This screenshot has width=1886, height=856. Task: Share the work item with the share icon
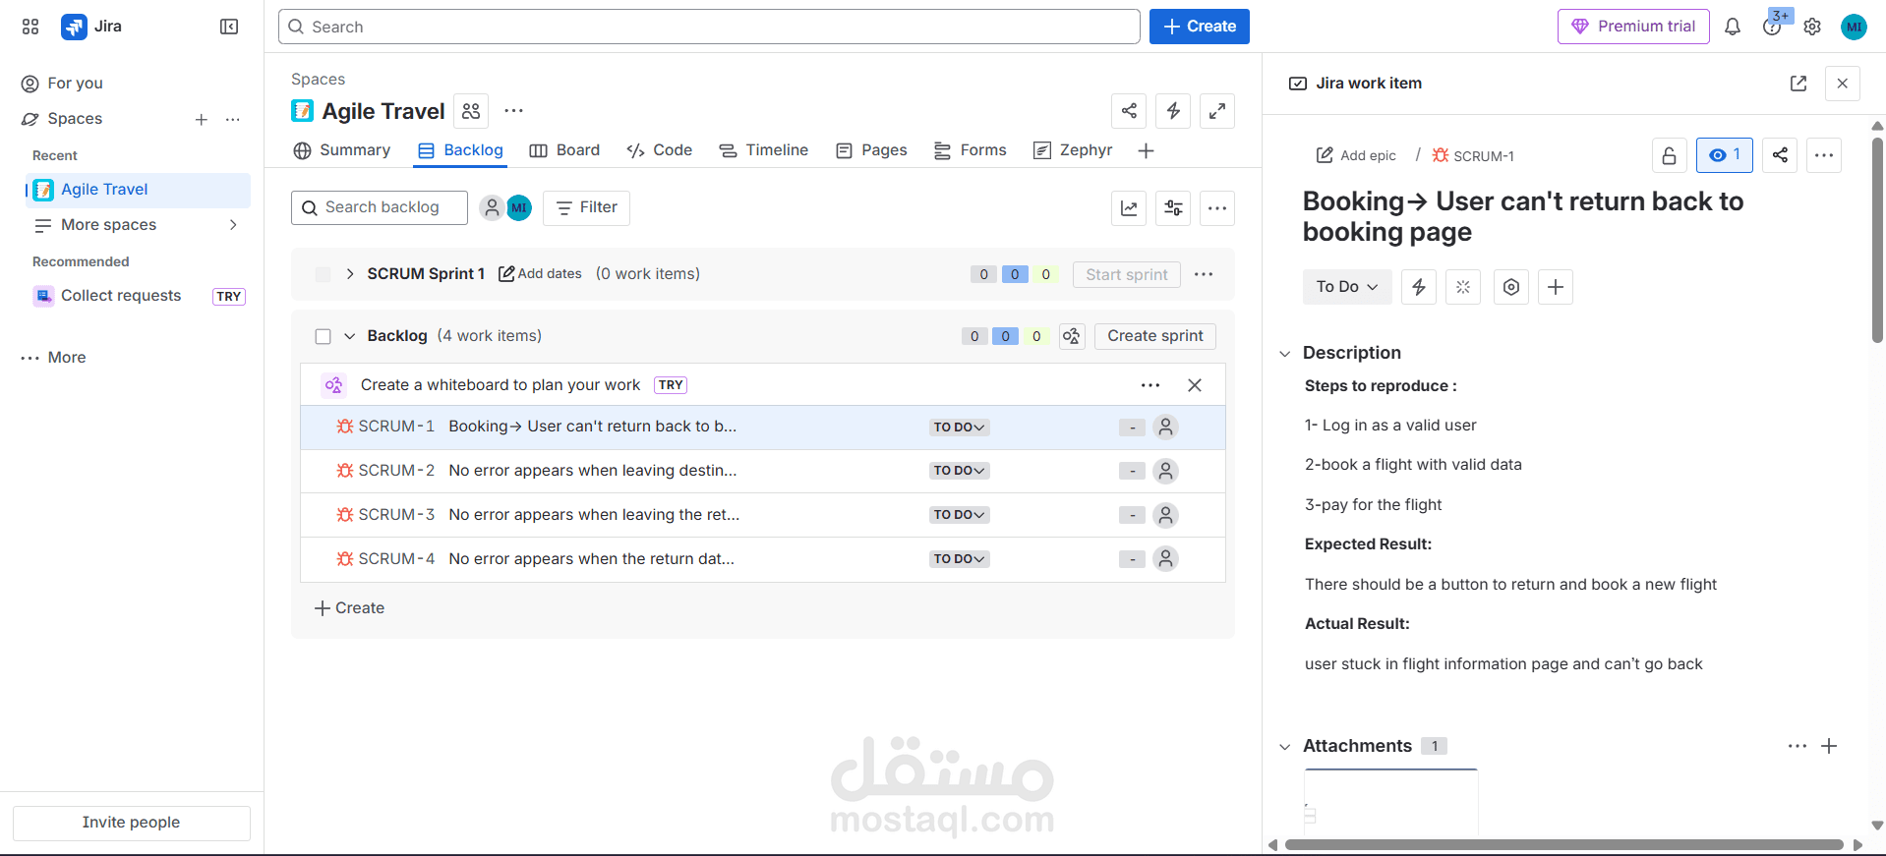(1780, 155)
